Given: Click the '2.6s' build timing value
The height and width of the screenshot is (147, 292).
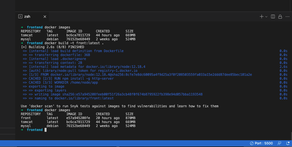Looking at the screenshot, I should tap(284, 67).
